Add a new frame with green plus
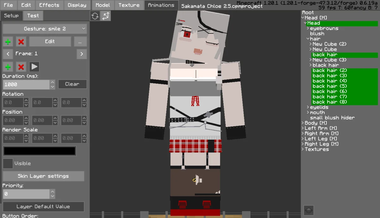 coord(8,67)
